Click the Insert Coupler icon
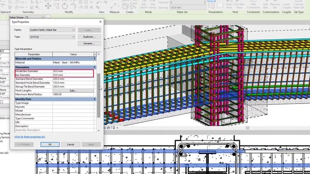310x174 pixels. (x=286, y=5)
